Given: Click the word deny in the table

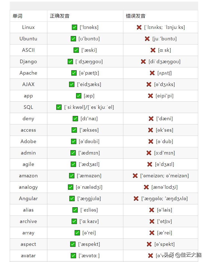Looking at the screenshot, I should tap(28, 119).
